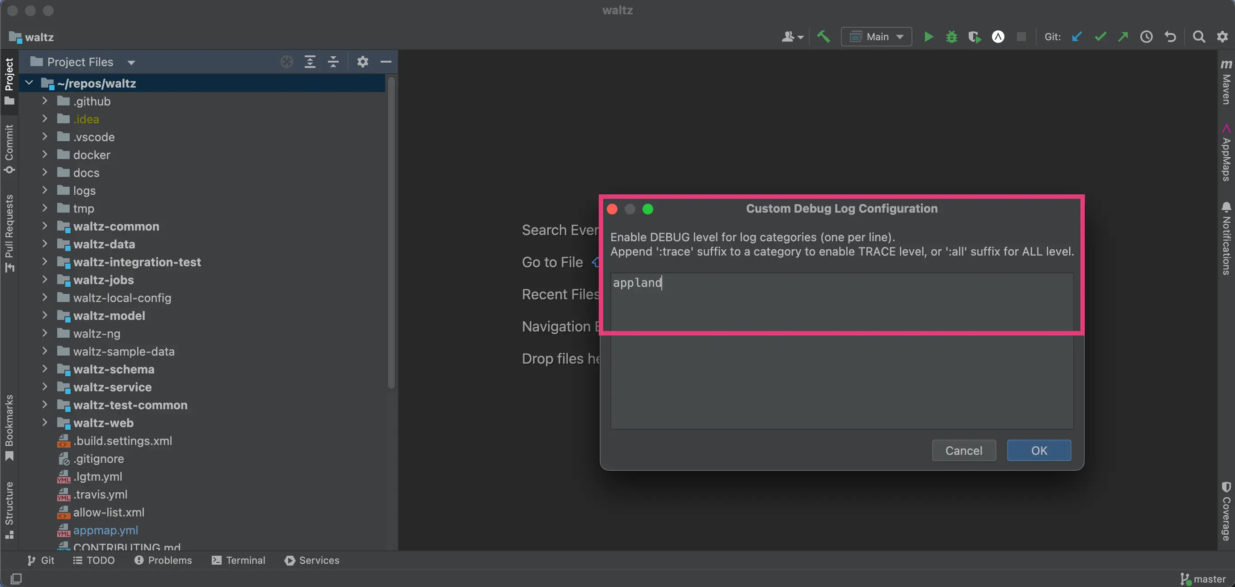Select the .build.settings.xml file
The height and width of the screenshot is (587, 1235).
coord(122,440)
